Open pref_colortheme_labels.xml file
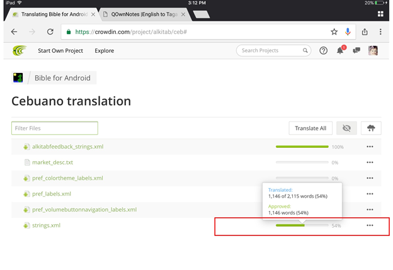This screenshot has height=270, width=393. pos(67,178)
